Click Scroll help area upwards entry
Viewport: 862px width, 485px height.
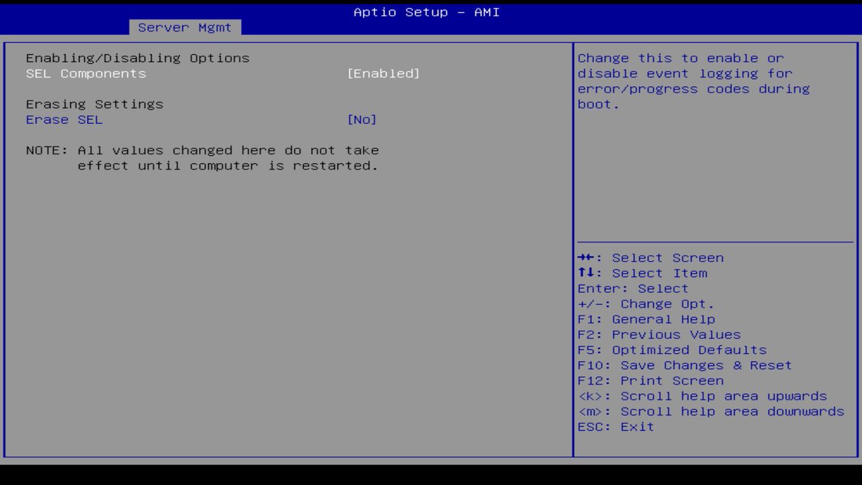pyautogui.click(x=702, y=396)
